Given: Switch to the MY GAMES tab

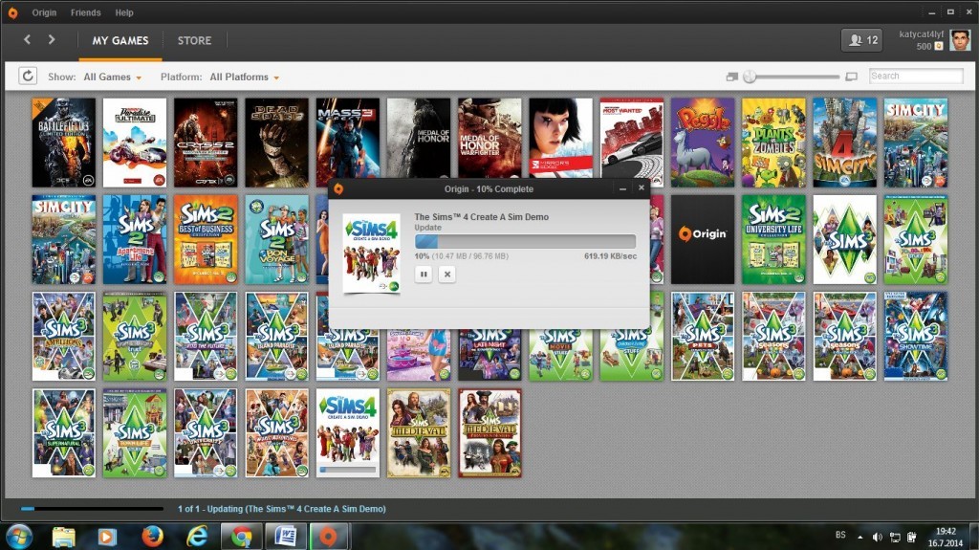Looking at the screenshot, I should point(120,40).
